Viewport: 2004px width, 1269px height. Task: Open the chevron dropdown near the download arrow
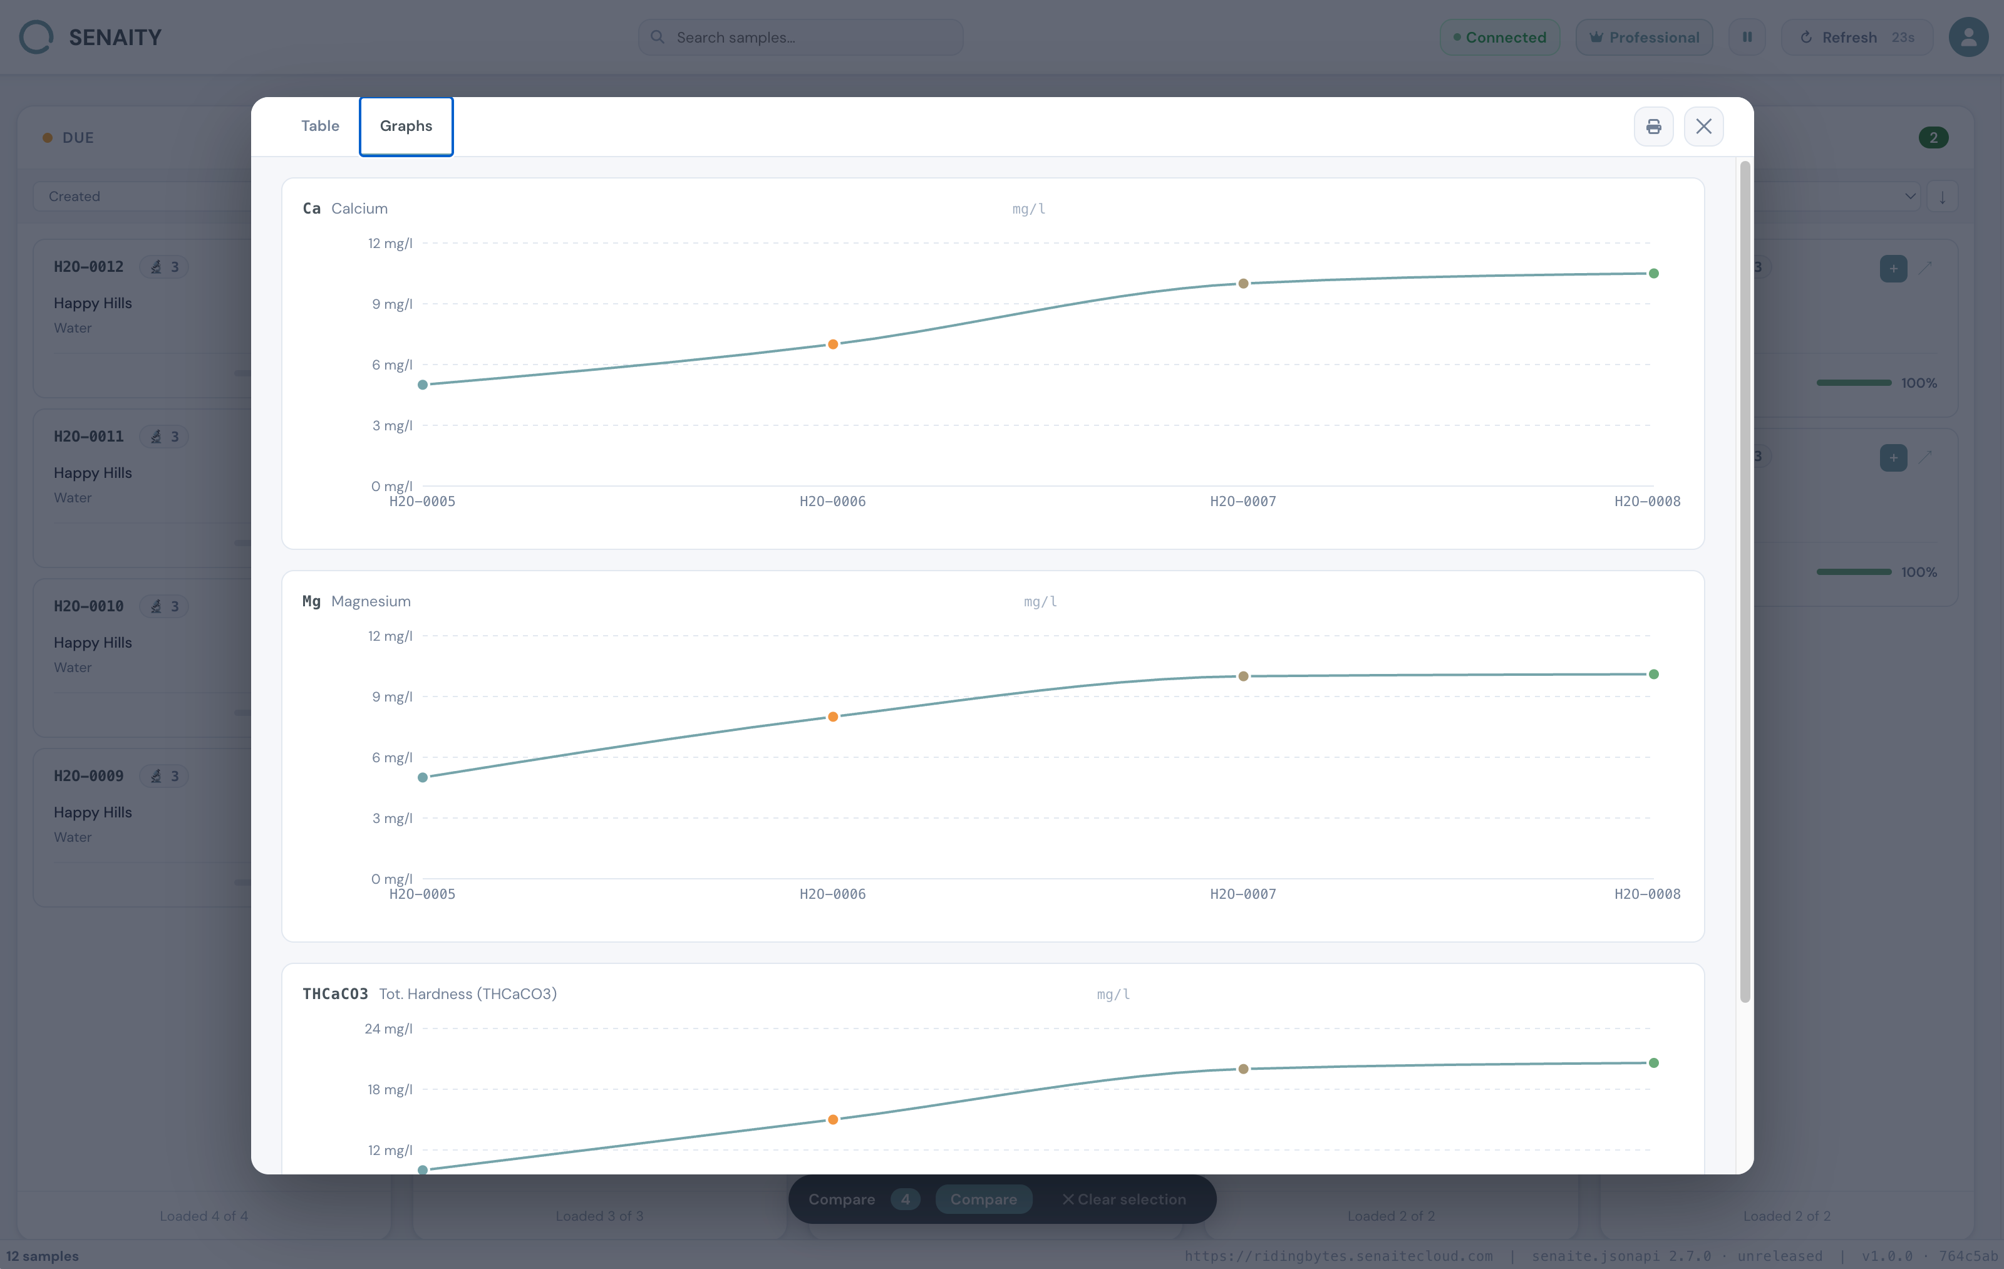click(1910, 197)
